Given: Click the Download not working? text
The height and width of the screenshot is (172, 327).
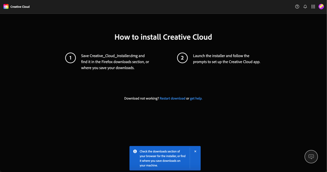Looking at the screenshot, I should click(141, 98).
